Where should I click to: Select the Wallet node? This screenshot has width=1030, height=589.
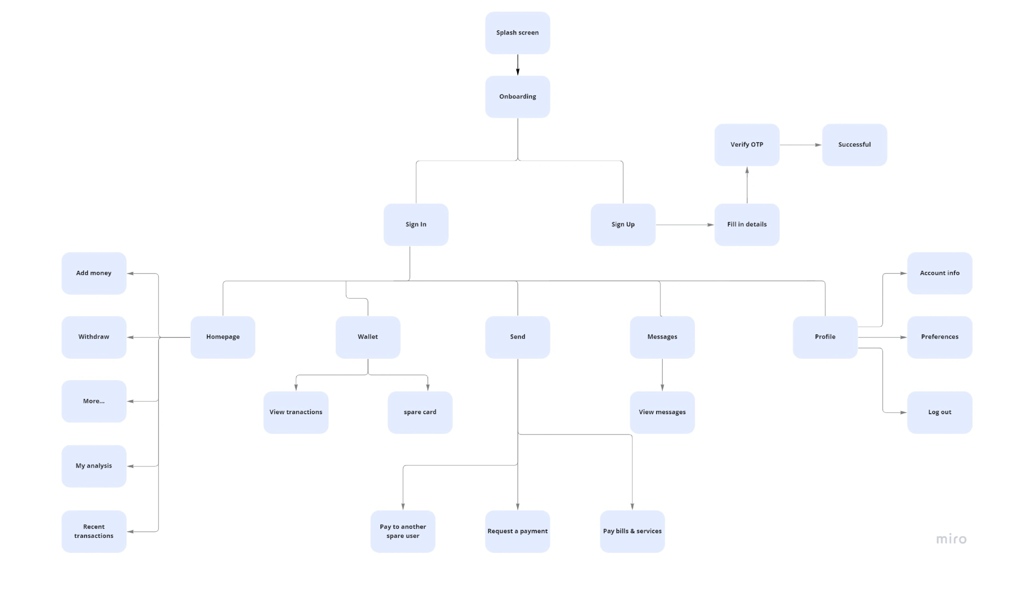coord(367,336)
